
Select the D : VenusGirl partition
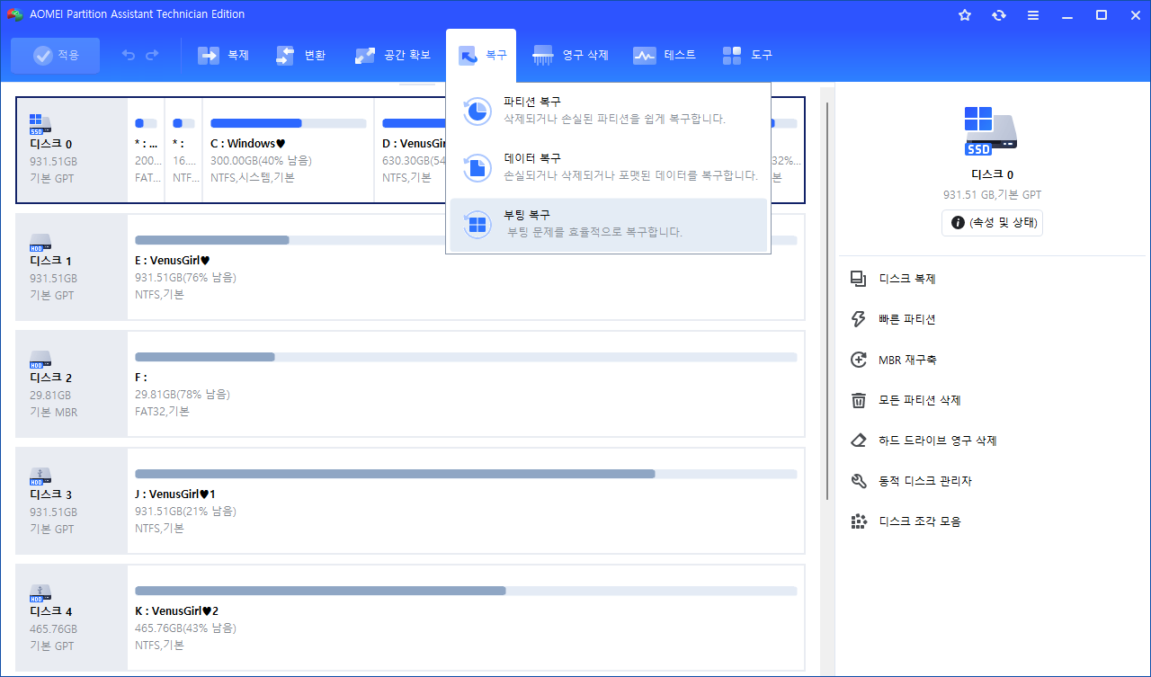pos(410,150)
